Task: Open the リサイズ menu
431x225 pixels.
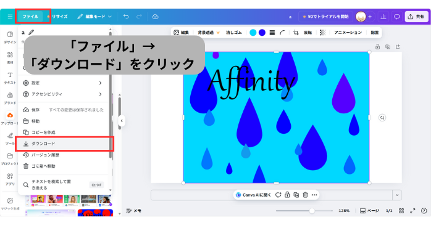Action: [x=57, y=17]
